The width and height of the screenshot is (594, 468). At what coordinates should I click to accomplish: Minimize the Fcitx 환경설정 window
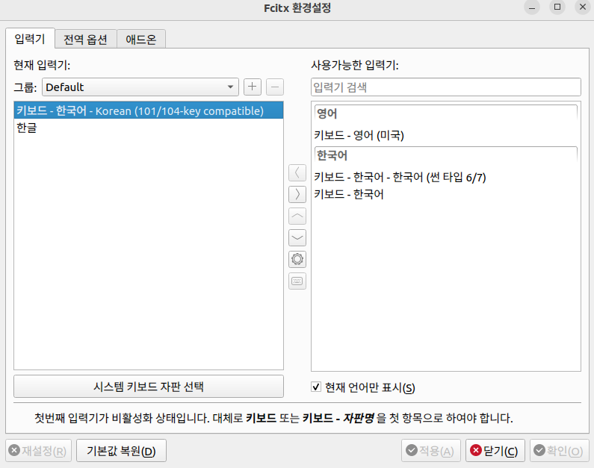[x=532, y=7]
